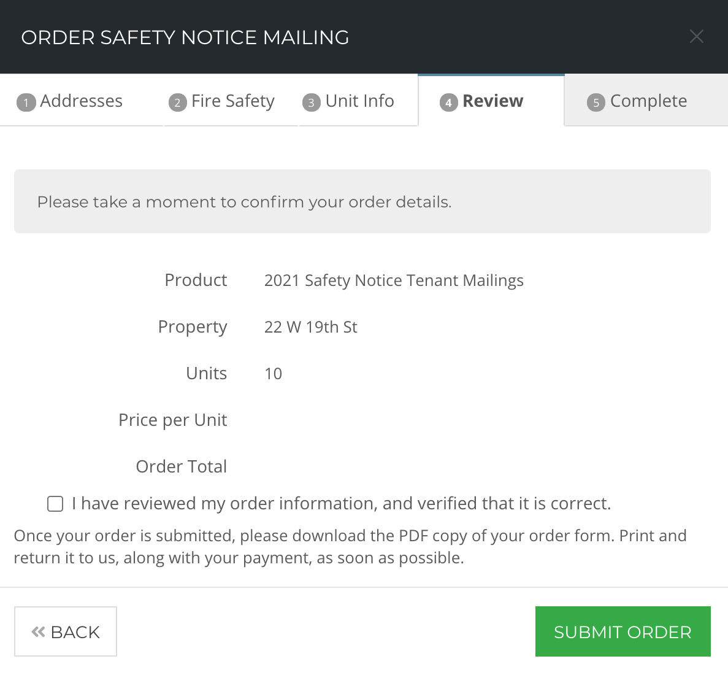This screenshot has width=728, height=675.
Task: Click the step 1 number badge
Action: click(26, 102)
